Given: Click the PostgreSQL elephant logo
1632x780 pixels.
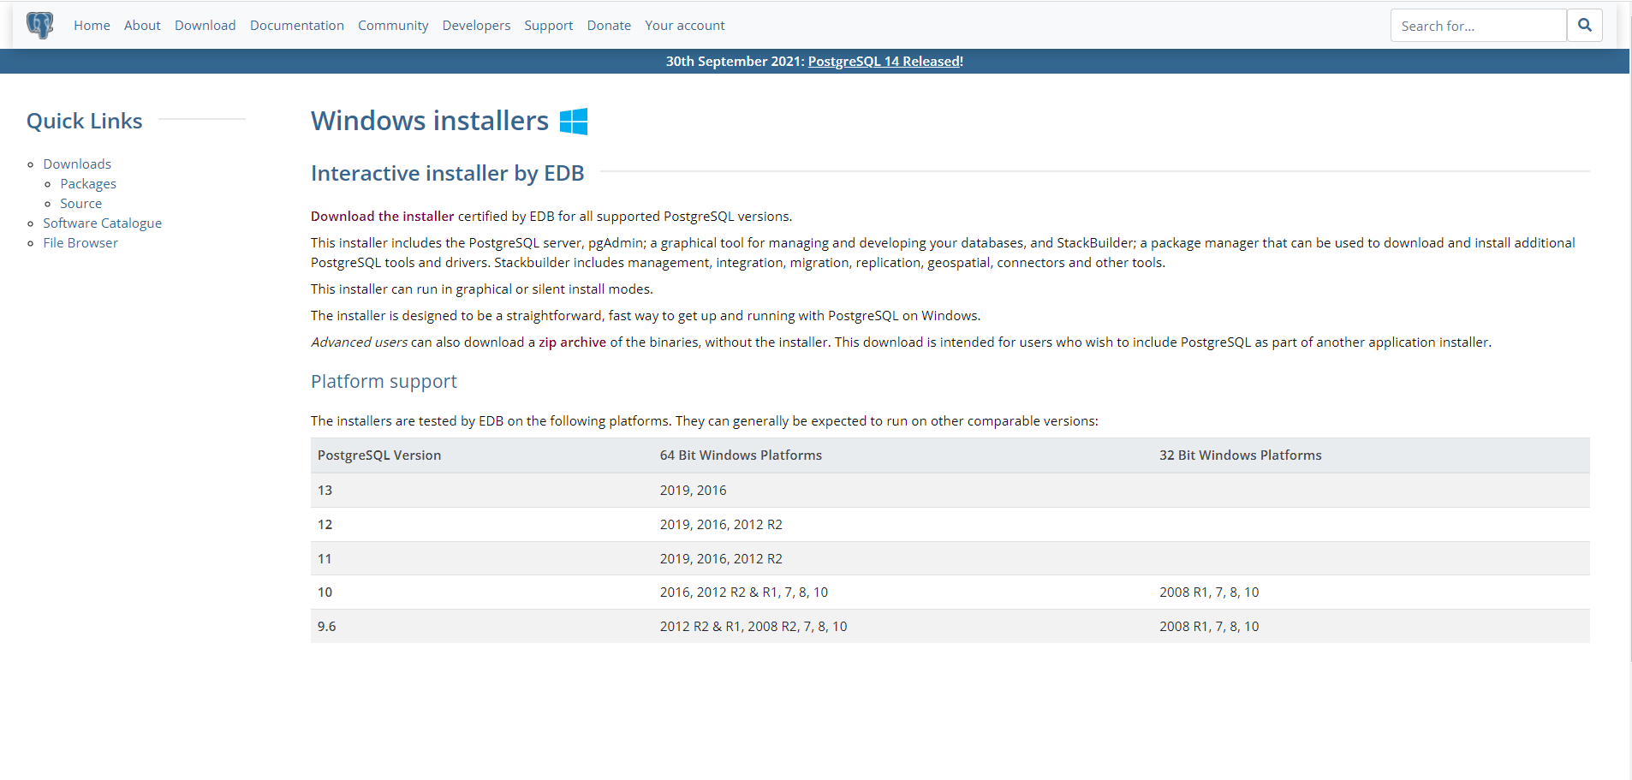Looking at the screenshot, I should pos(39,25).
